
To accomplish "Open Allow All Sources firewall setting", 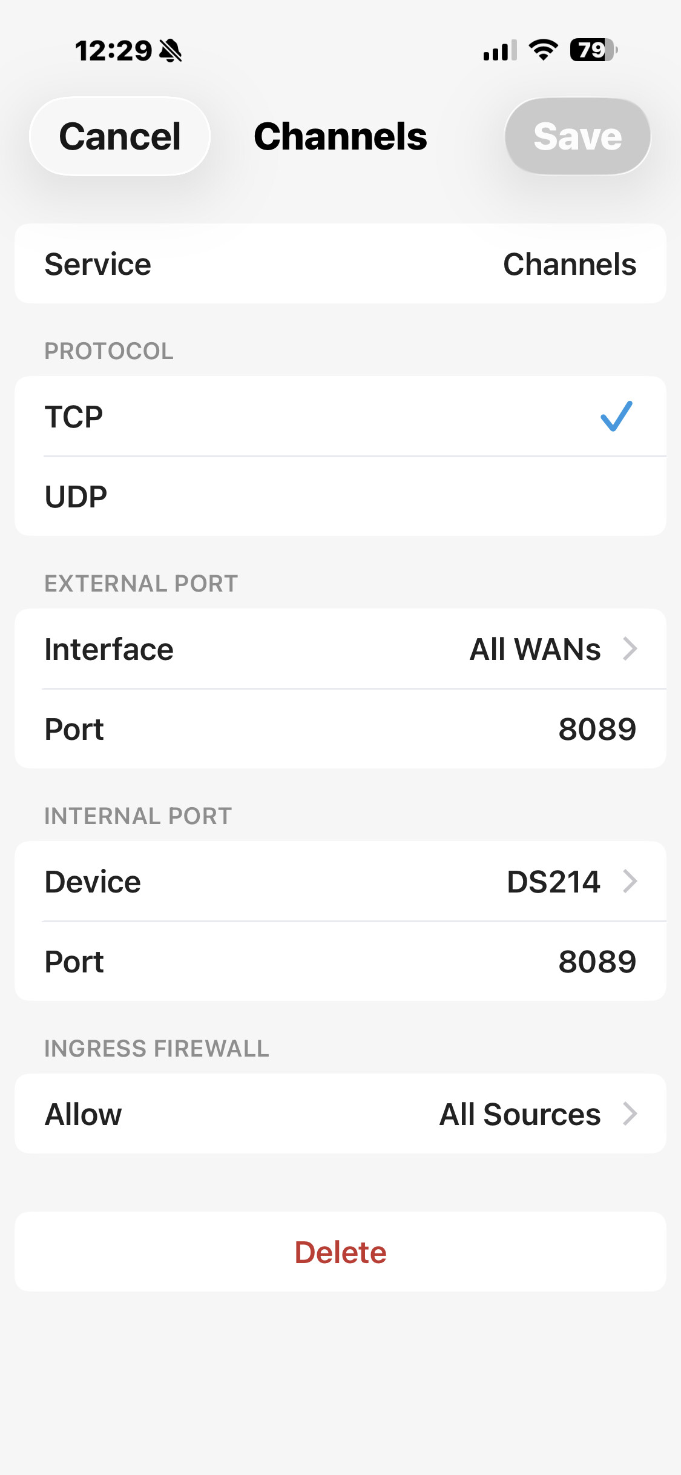I will click(x=340, y=1114).
